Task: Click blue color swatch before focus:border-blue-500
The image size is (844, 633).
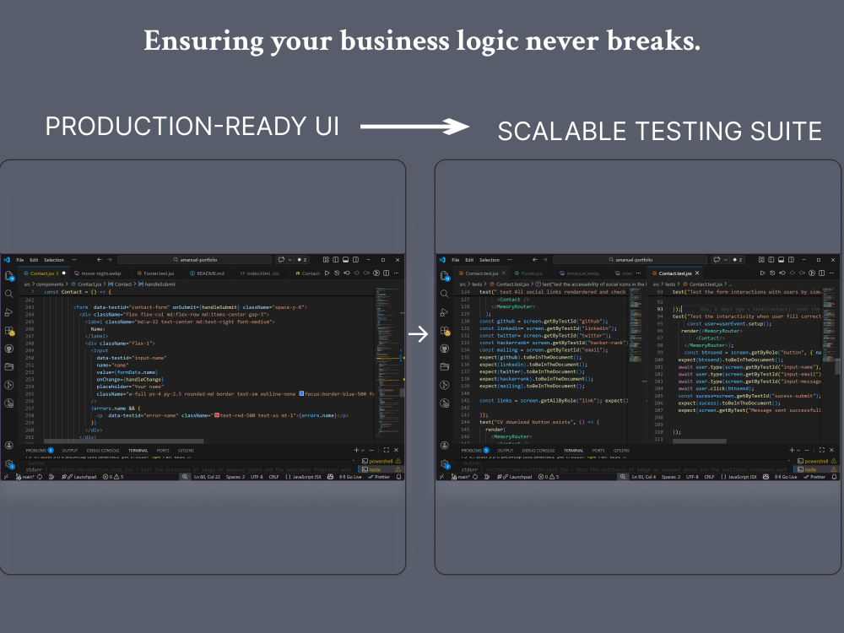Action: coord(301,393)
